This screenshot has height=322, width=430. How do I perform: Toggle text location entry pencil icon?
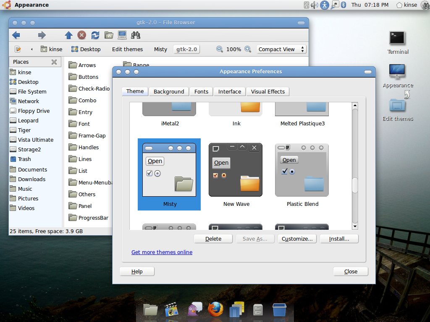[18, 49]
